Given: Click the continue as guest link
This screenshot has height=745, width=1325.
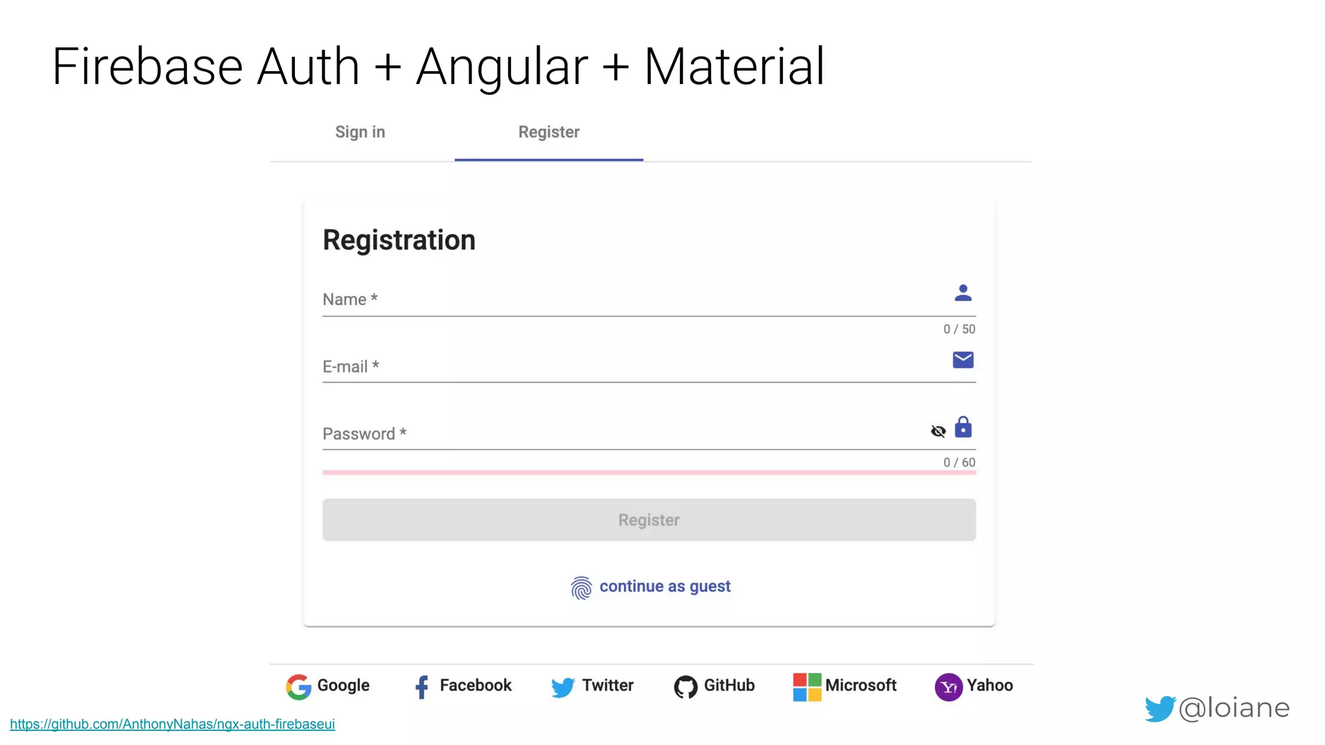Looking at the screenshot, I should tap(665, 587).
